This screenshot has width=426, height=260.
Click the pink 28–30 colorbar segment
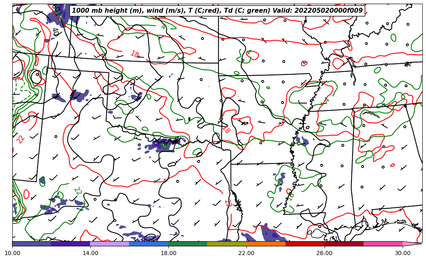[383, 244]
